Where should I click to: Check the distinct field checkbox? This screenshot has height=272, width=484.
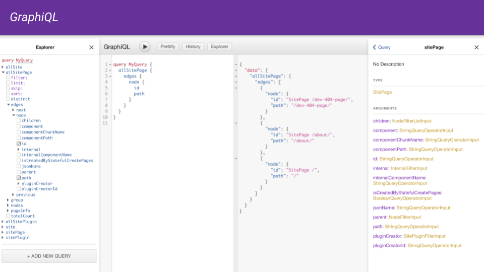point(8,99)
